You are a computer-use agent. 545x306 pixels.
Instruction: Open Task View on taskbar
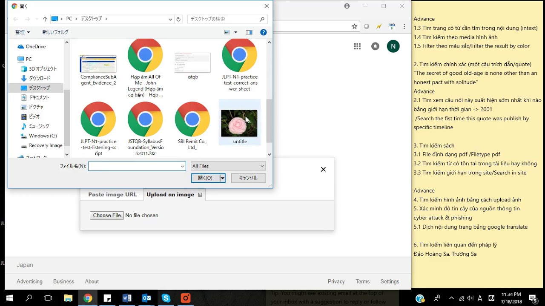click(x=49, y=298)
